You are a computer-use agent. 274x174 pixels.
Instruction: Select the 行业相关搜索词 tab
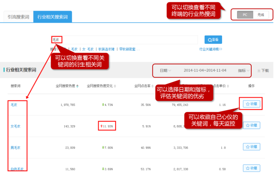(x=53, y=17)
